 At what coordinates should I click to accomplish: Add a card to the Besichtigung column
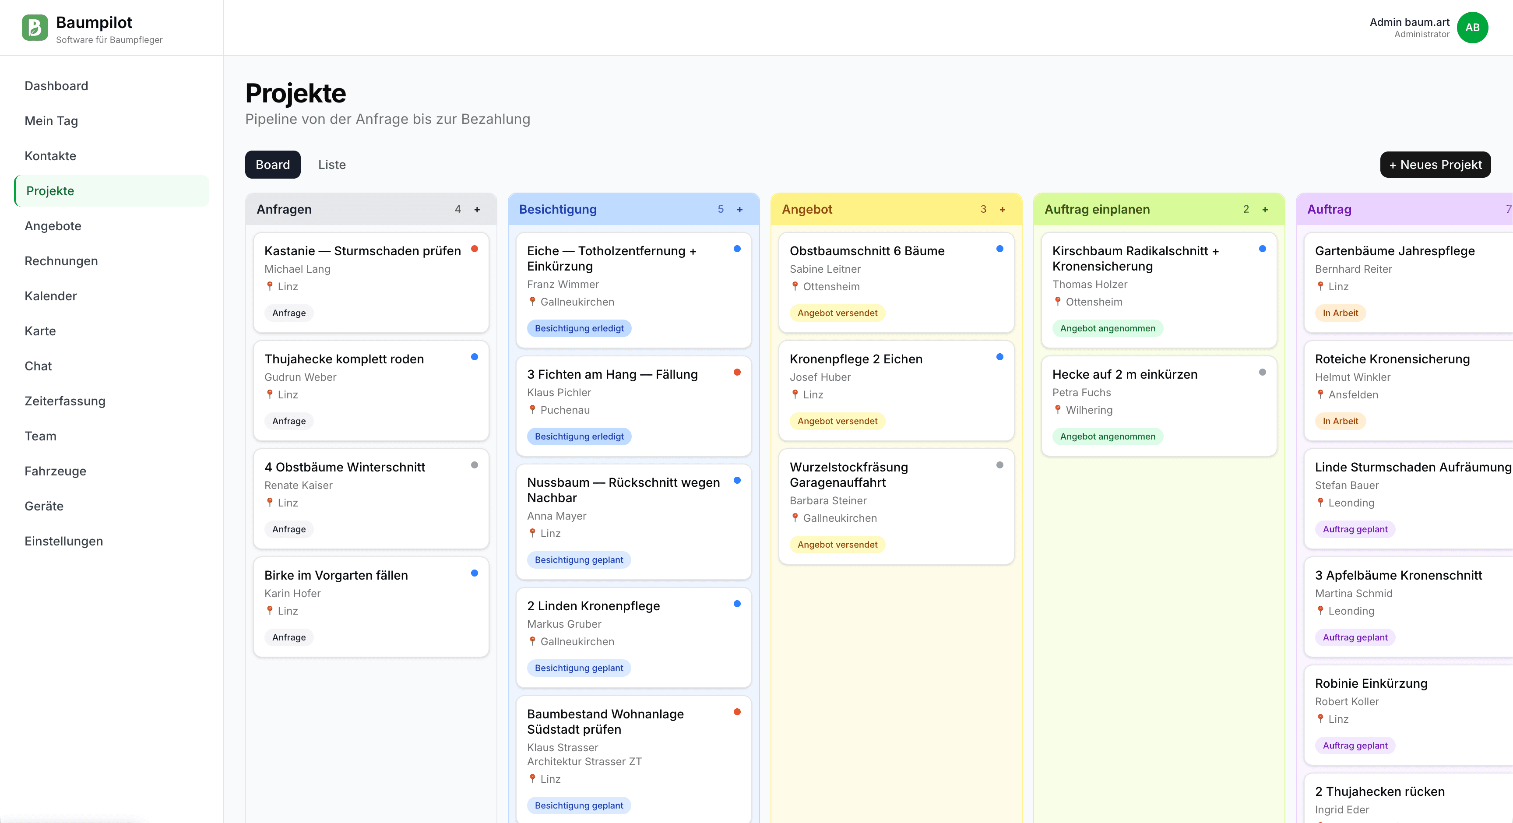click(739, 210)
